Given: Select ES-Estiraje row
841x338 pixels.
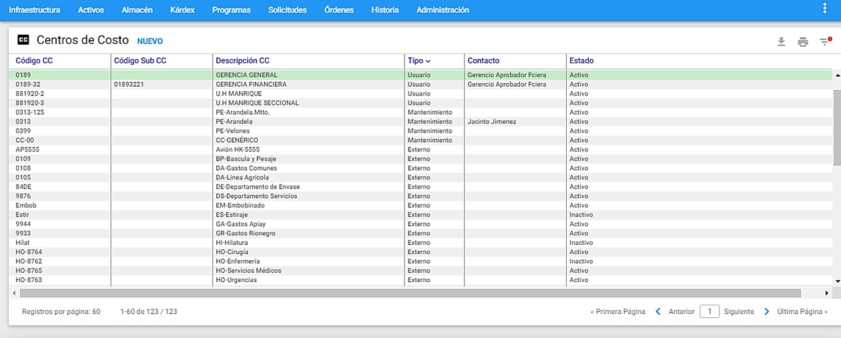Looking at the screenshot, I should (420, 215).
